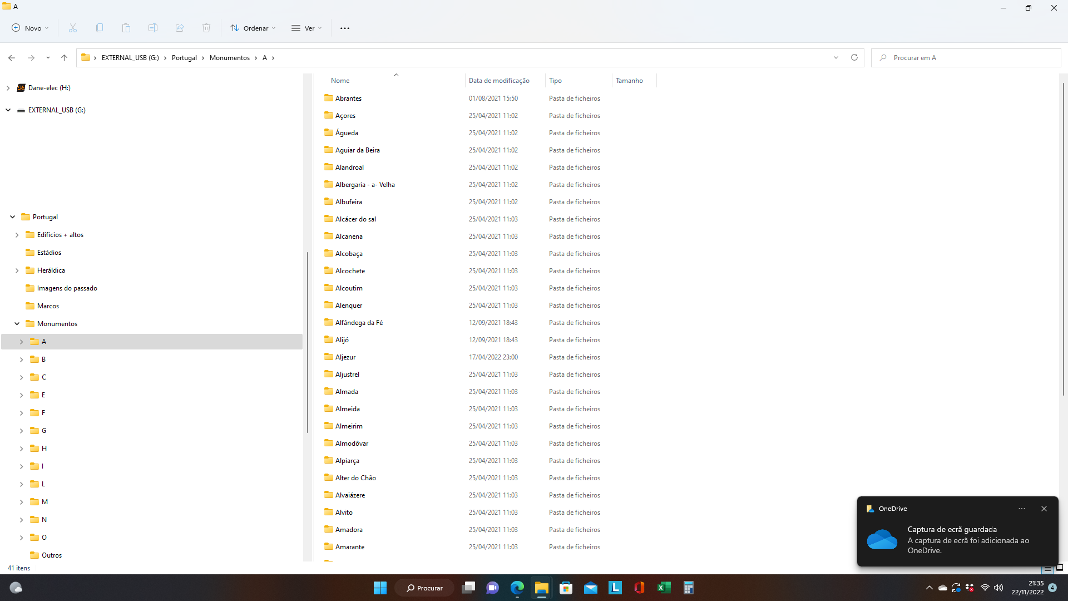Viewport: 1068px width, 601px height.
Task: Expand folder M in the tree
Action: click(21, 502)
